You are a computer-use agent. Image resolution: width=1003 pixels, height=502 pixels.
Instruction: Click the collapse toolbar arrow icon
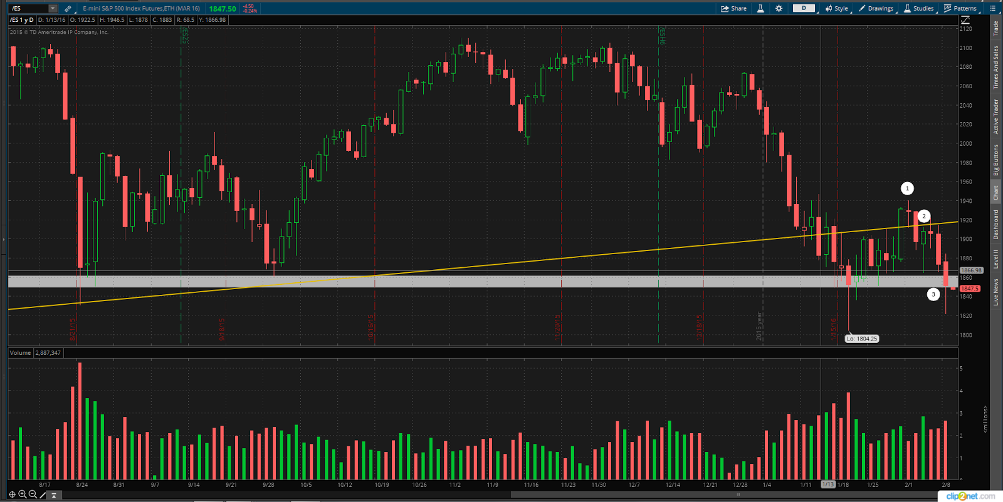(54, 495)
